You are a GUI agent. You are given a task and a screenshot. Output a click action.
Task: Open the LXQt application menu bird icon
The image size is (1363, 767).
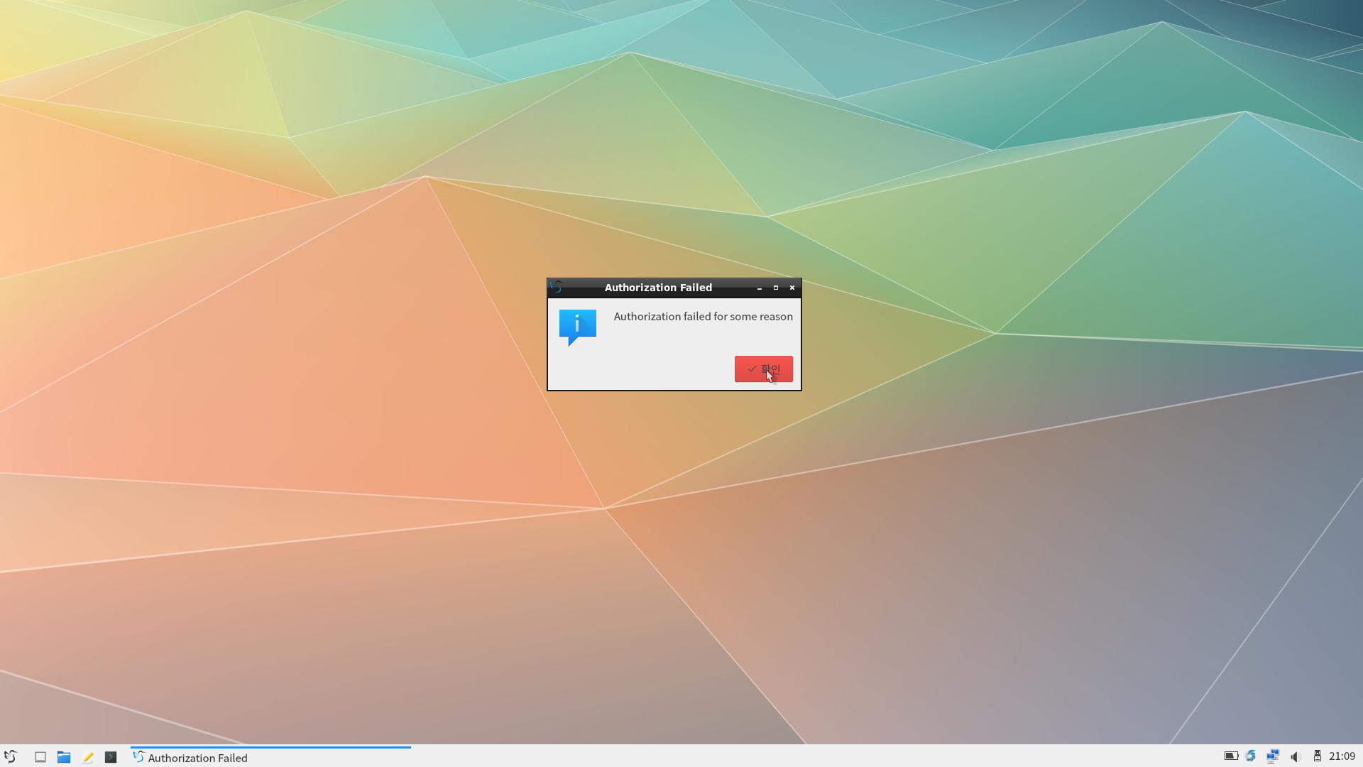(11, 757)
